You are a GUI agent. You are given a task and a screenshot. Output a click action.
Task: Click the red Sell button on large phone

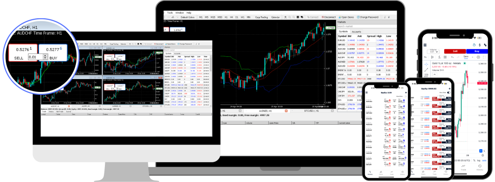coord(455,51)
